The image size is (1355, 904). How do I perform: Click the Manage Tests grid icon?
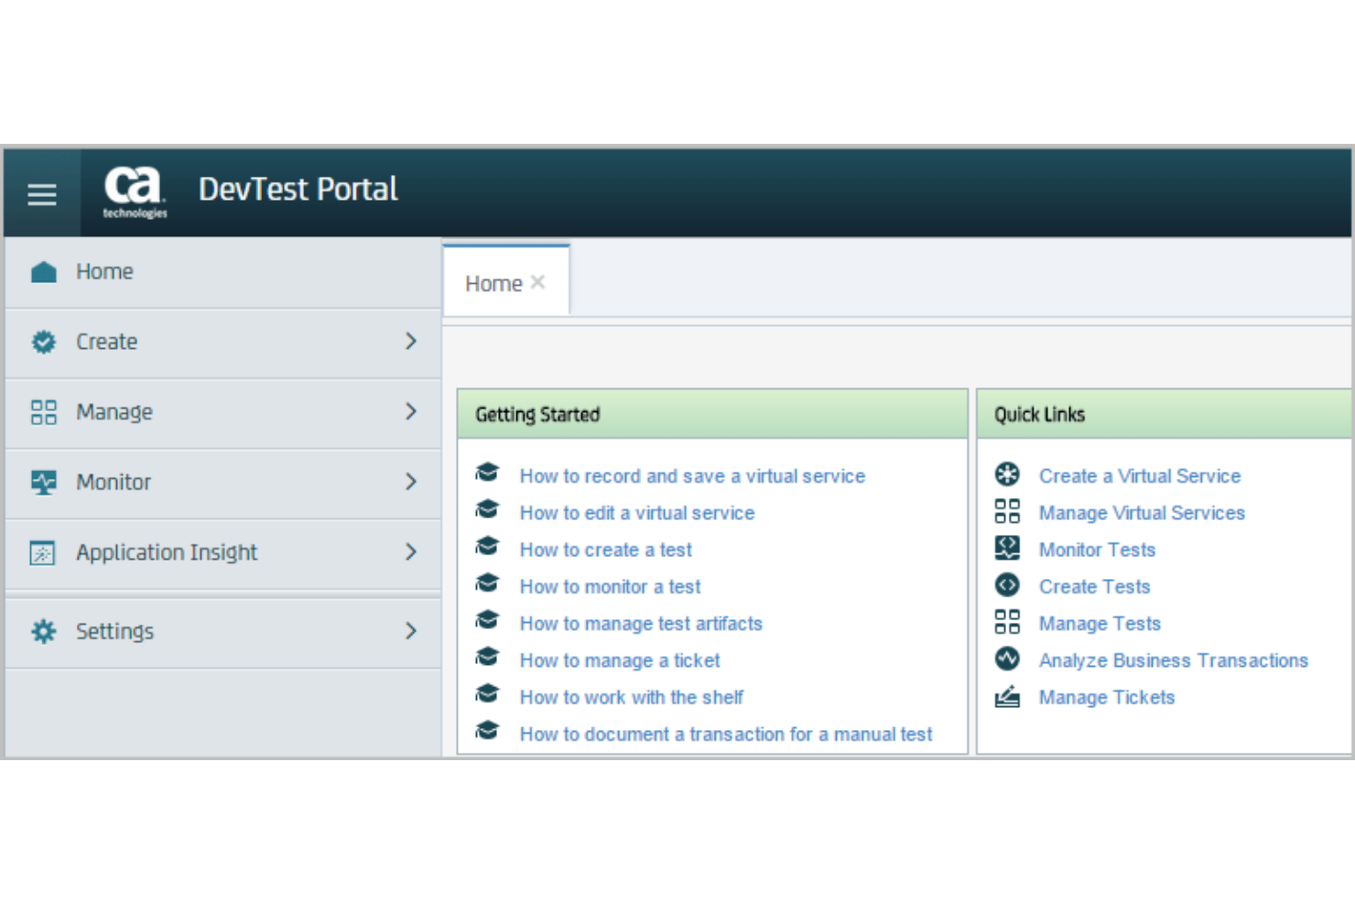click(x=1007, y=622)
